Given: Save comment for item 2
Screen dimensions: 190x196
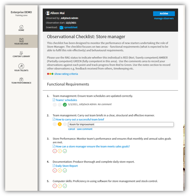Looking at the screenshot, I should [x=85, y=129].
